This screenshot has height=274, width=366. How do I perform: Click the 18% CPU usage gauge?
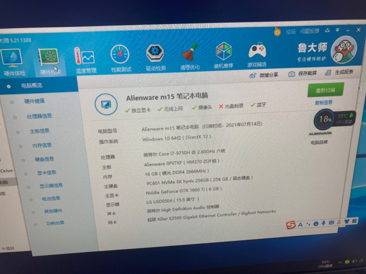(x=325, y=119)
